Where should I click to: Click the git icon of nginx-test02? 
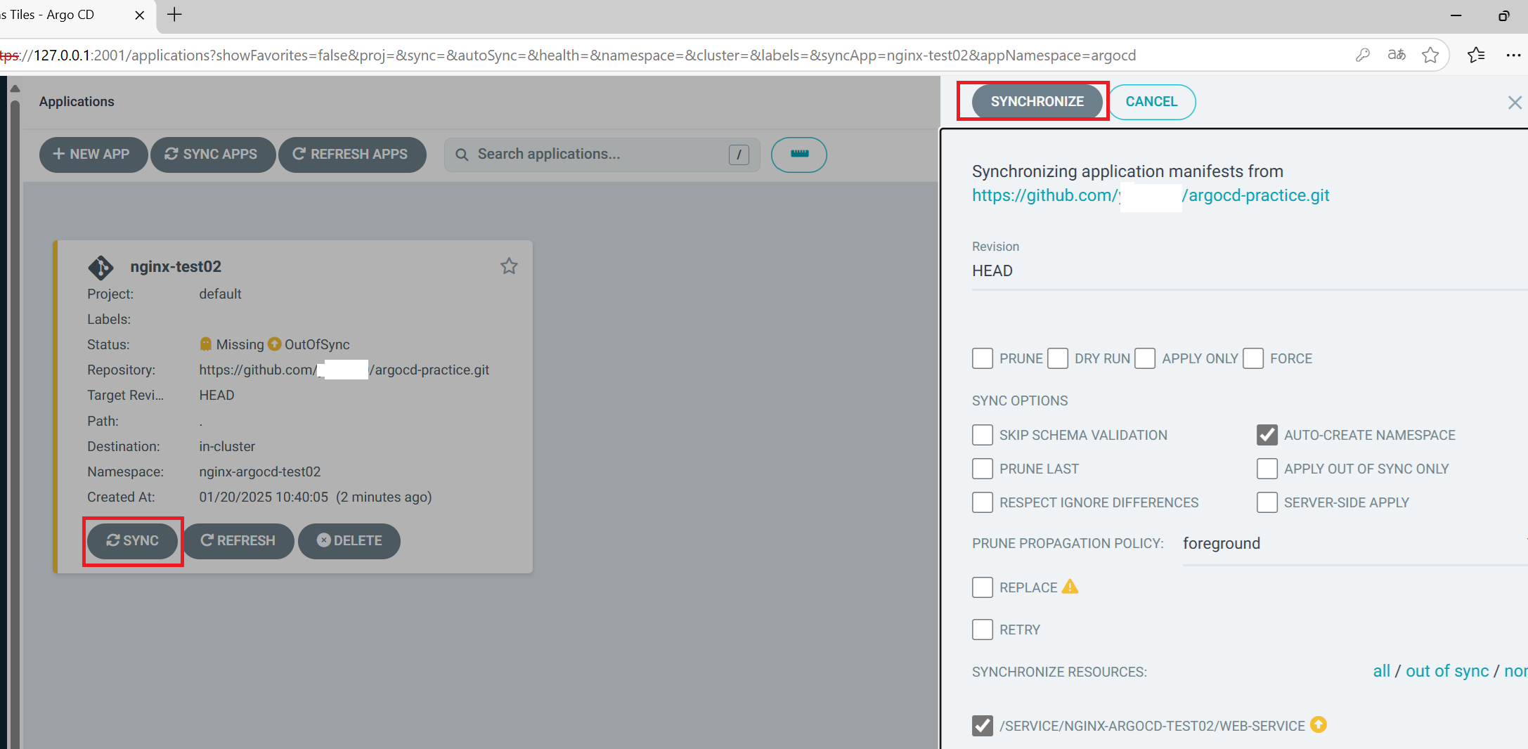point(101,268)
